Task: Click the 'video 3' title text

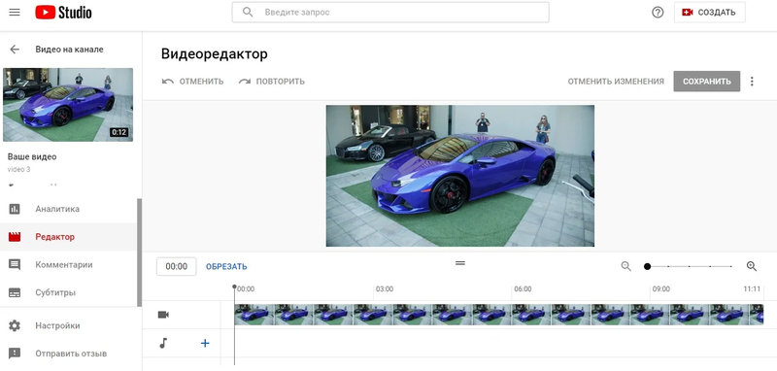Action: click(x=18, y=169)
